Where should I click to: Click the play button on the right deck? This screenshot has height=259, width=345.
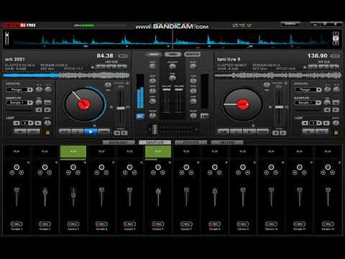click(249, 132)
